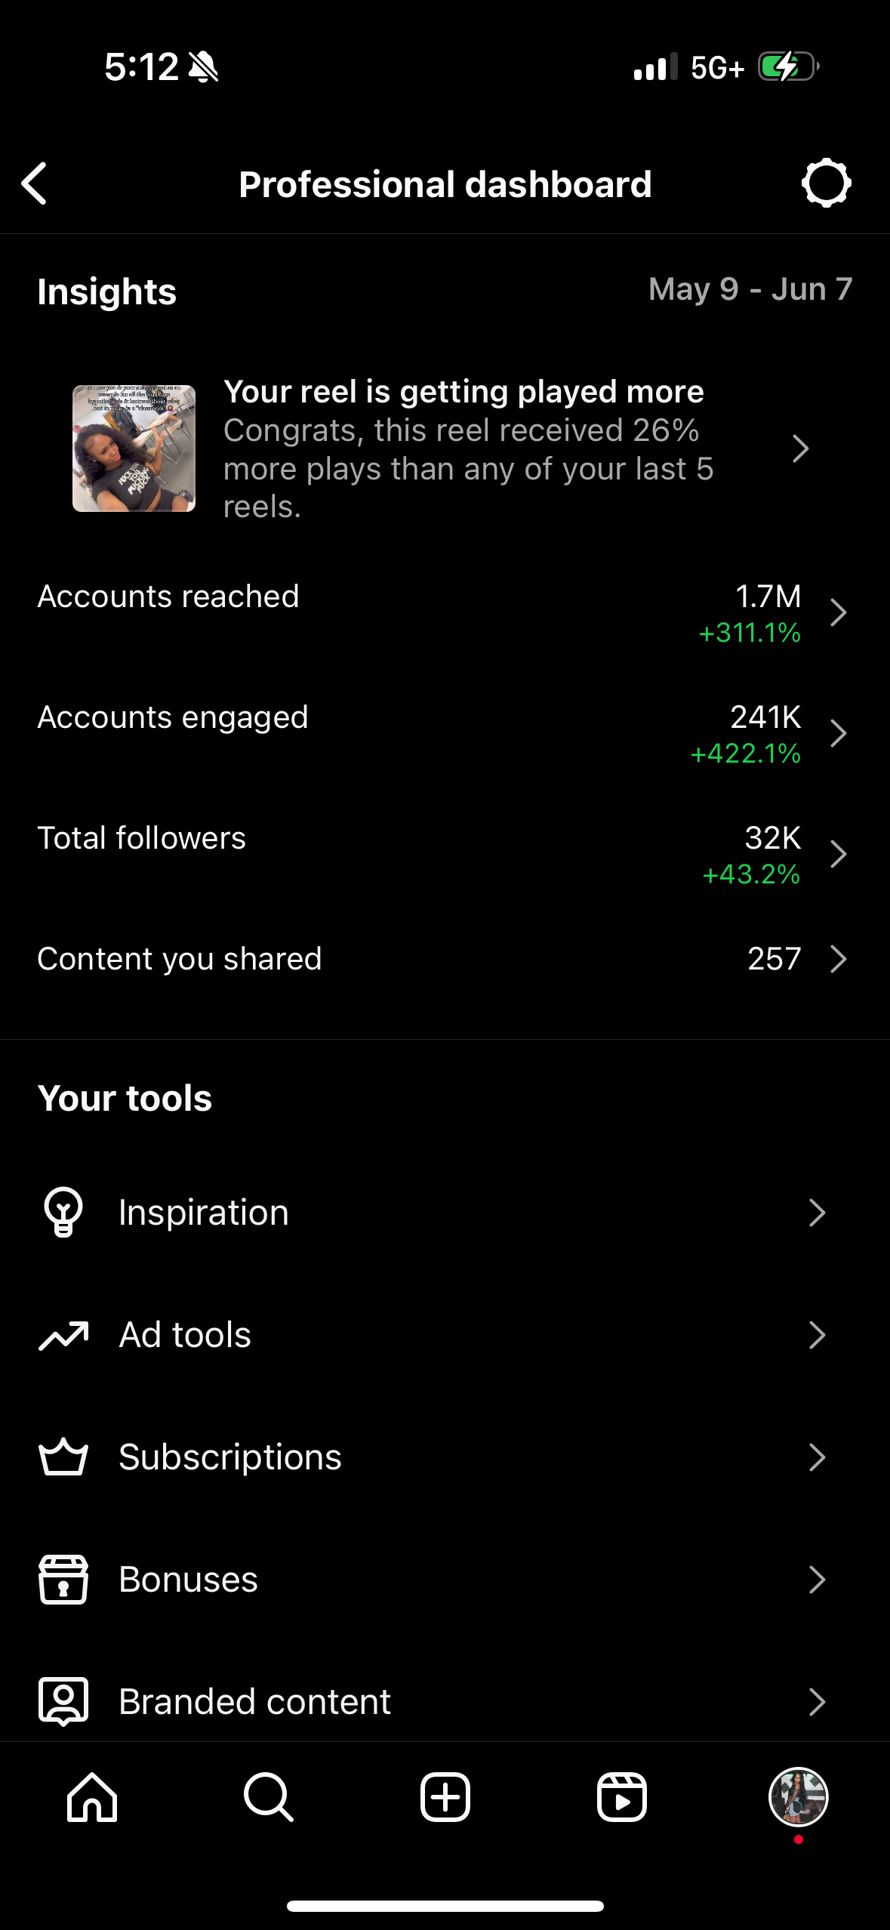Screen dimensions: 890x1930
Task: Tap the Branded content person icon
Action: 63,1701
